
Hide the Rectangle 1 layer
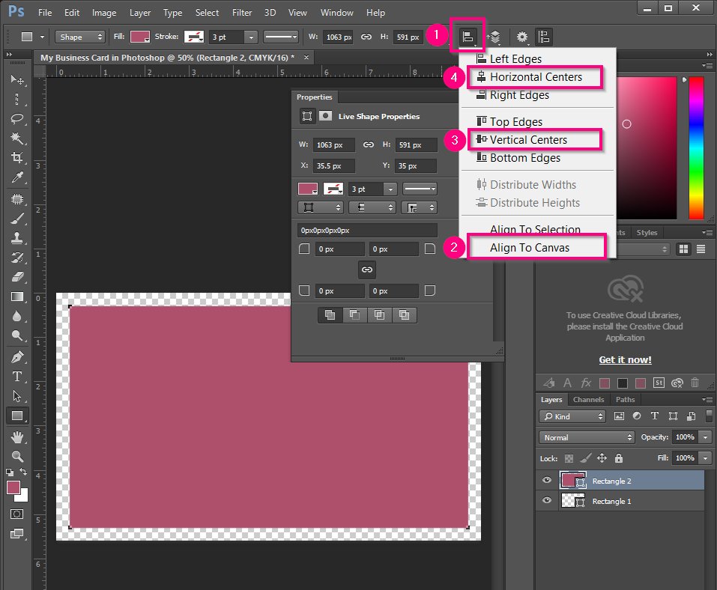point(546,500)
